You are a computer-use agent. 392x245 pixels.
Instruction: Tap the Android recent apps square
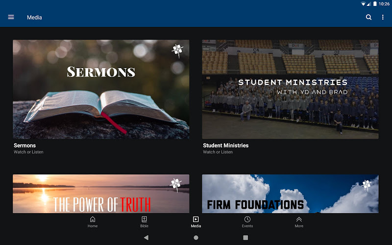pos(245,238)
